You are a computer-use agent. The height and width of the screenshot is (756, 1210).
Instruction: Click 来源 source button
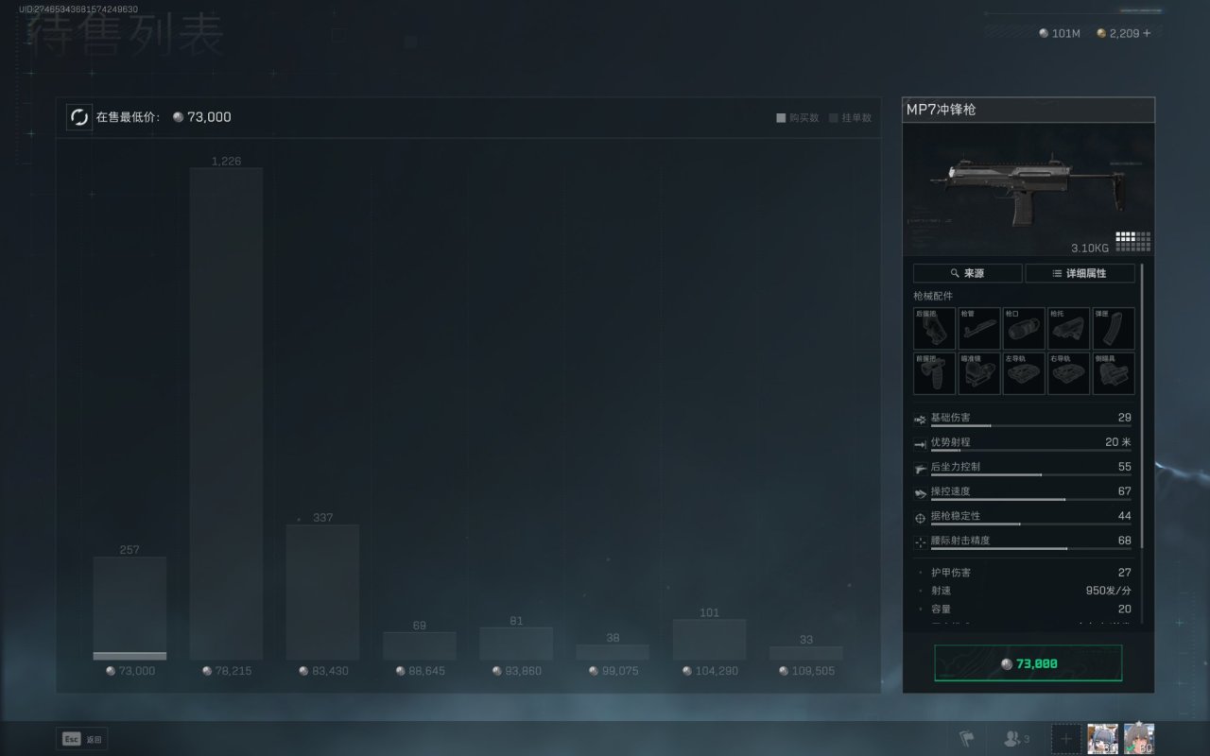(x=967, y=273)
